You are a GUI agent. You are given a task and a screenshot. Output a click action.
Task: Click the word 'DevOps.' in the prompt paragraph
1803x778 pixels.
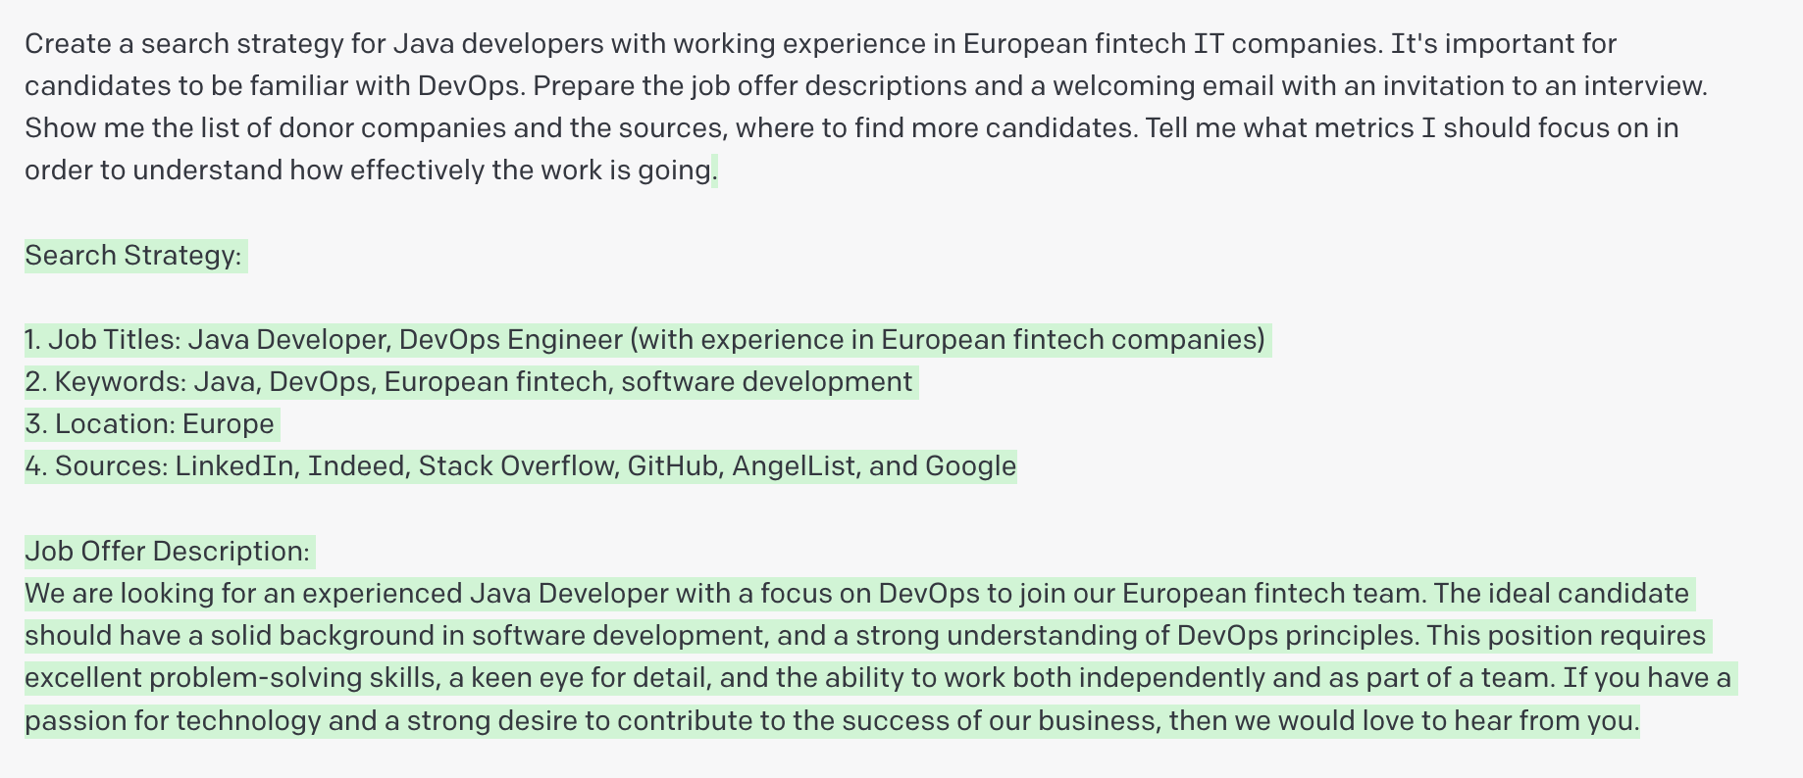tap(471, 86)
